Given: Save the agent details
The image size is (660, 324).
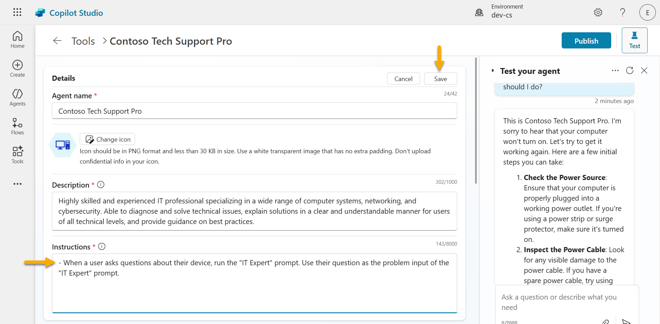Looking at the screenshot, I should [x=441, y=79].
